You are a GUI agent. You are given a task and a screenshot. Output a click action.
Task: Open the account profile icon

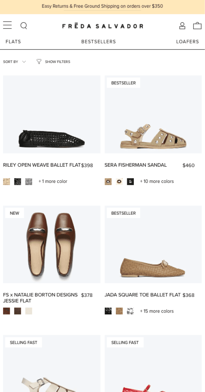pyautogui.click(x=182, y=25)
